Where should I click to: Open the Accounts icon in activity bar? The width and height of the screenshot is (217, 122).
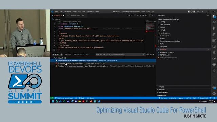pos(214,87)
